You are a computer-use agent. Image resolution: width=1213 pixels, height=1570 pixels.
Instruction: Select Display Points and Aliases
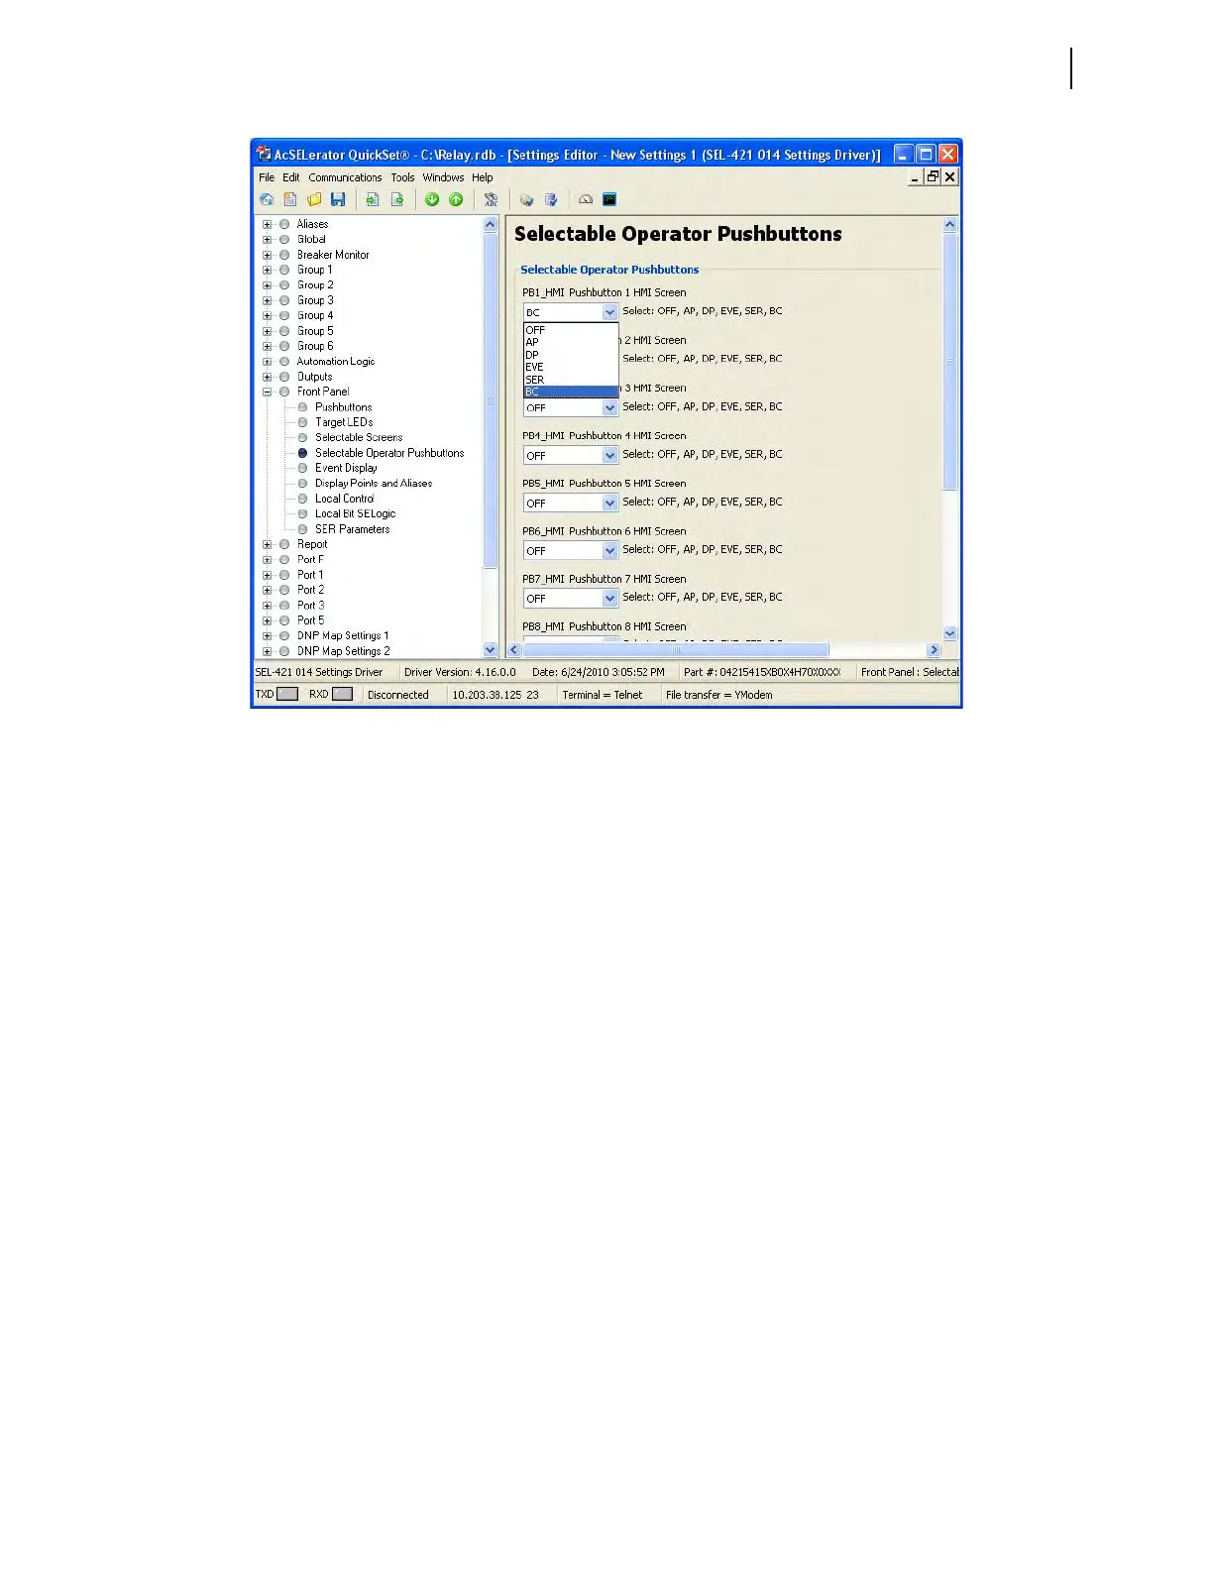coord(374,483)
